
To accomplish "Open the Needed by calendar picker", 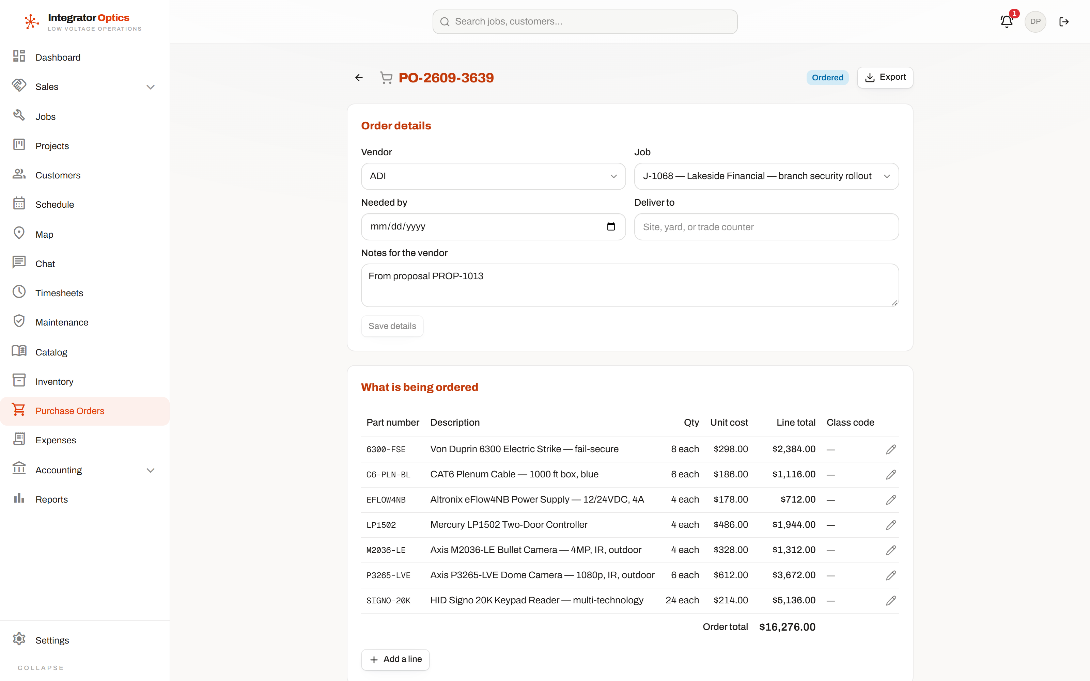I will [611, 226].
